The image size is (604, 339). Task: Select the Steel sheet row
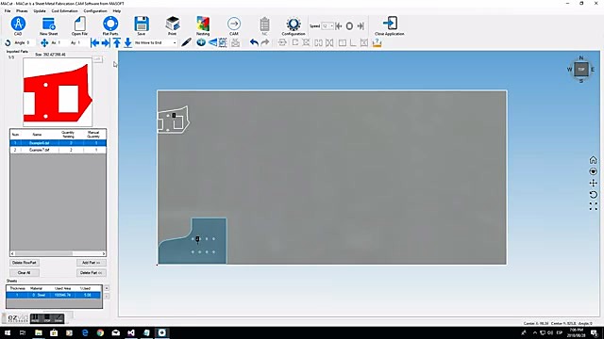54,295
